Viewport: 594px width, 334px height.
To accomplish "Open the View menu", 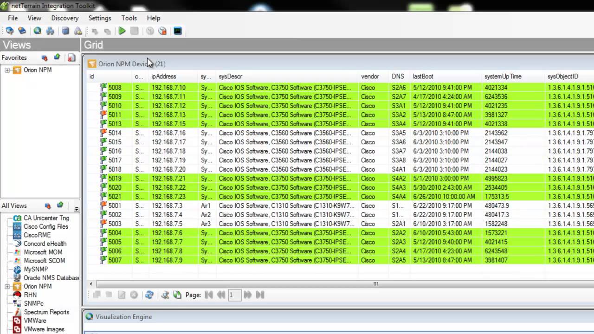I will point(34,18).
